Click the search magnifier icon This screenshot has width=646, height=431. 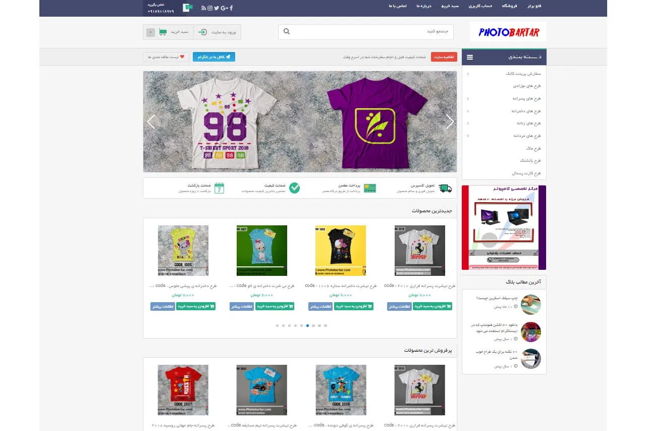click(287, 32)
